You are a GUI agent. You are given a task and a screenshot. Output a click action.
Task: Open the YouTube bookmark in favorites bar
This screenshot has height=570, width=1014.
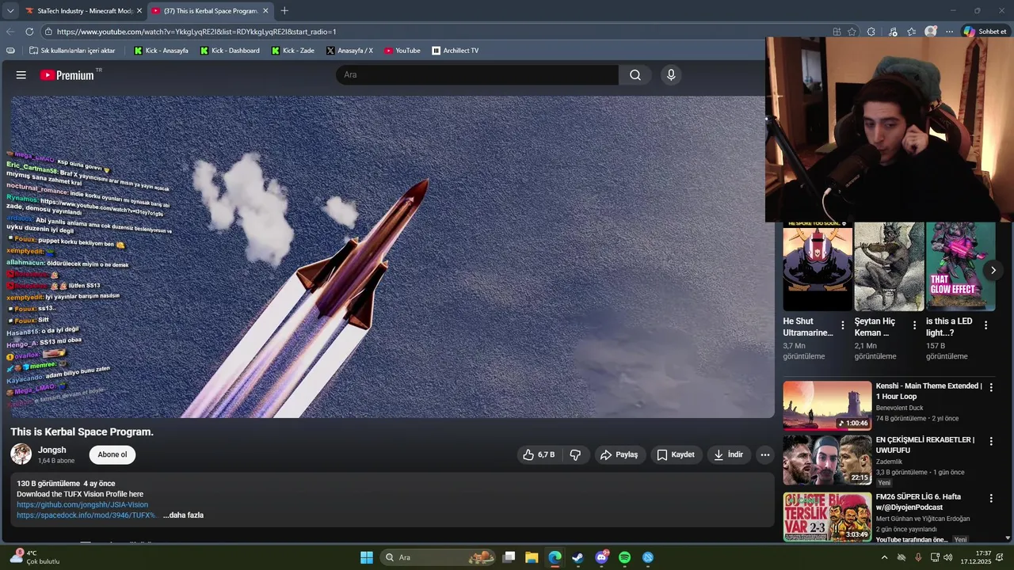click(402, 51)
